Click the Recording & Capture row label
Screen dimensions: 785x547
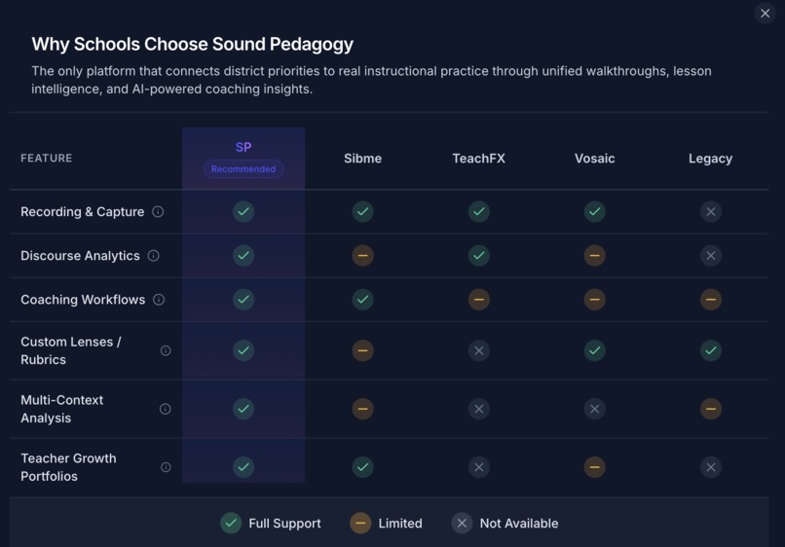82,212
